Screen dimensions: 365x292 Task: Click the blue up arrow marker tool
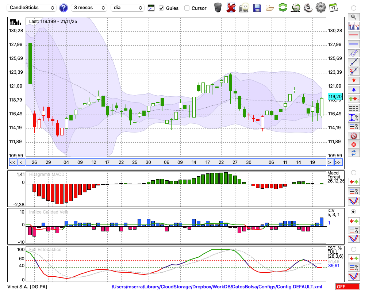pos(354,90)
